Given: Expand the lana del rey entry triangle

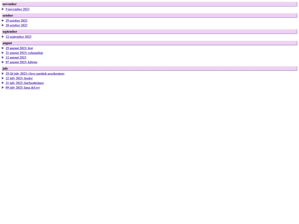Looking at the screenshot, I should [x=3, y=87].
